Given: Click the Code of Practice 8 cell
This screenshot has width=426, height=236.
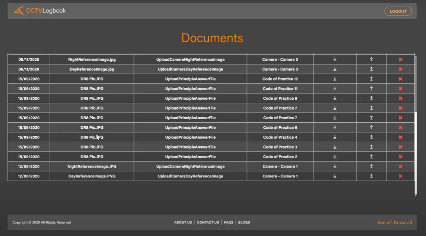Looking at the screenshot, I should tap(280, 98).
